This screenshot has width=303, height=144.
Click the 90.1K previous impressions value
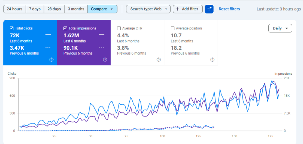(x=71, y=48)
